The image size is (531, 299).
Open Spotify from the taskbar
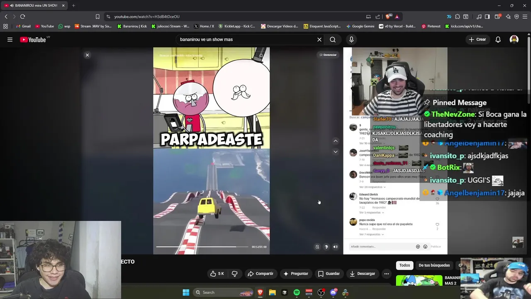pos(297,292)
